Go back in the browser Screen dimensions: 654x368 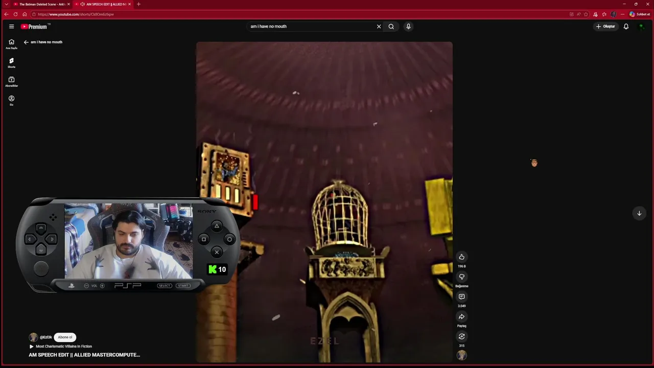click(x=6, y=14)
